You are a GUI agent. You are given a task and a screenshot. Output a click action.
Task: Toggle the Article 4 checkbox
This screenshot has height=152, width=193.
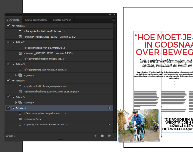click(8, 80)
